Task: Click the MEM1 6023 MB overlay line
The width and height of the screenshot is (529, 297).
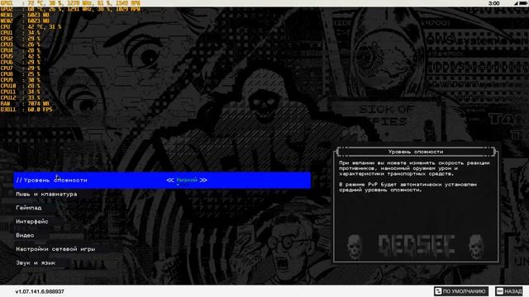Action: (25, 15)
